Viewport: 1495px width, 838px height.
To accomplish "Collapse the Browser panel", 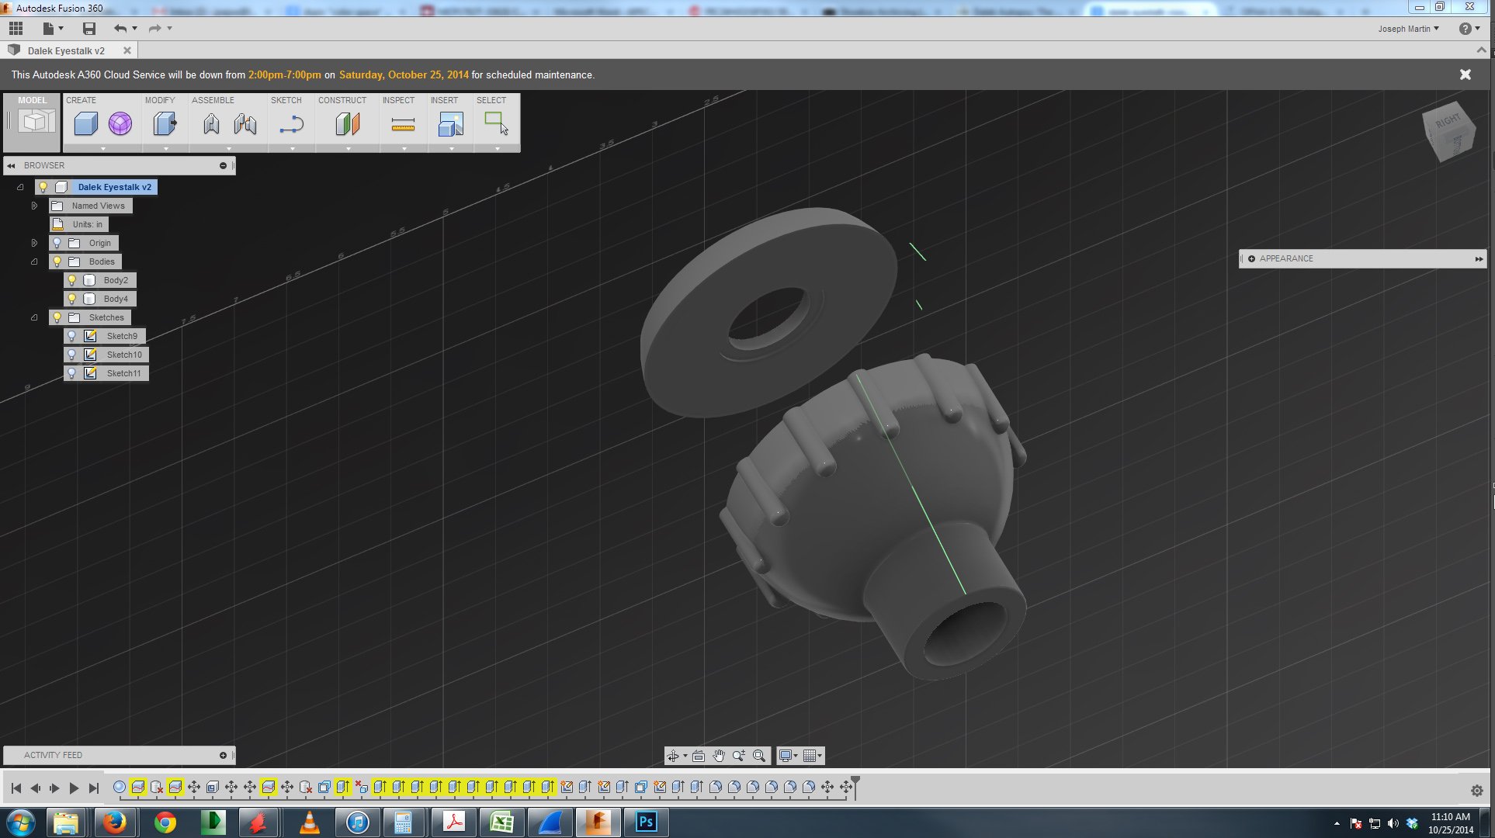I will [11, 165].
